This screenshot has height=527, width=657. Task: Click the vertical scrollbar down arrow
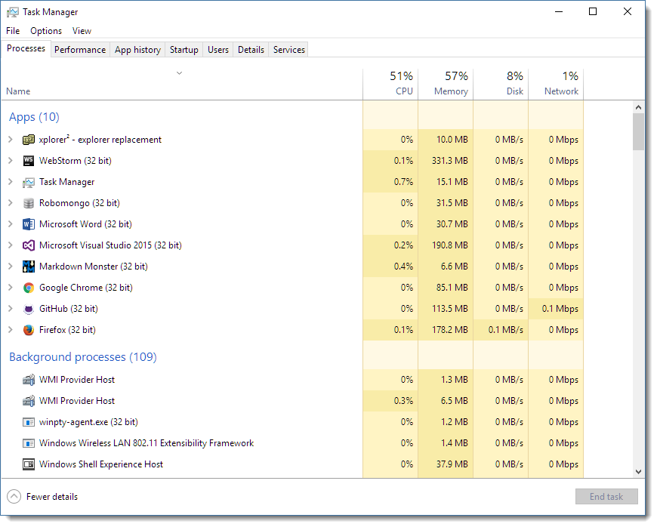638,470
